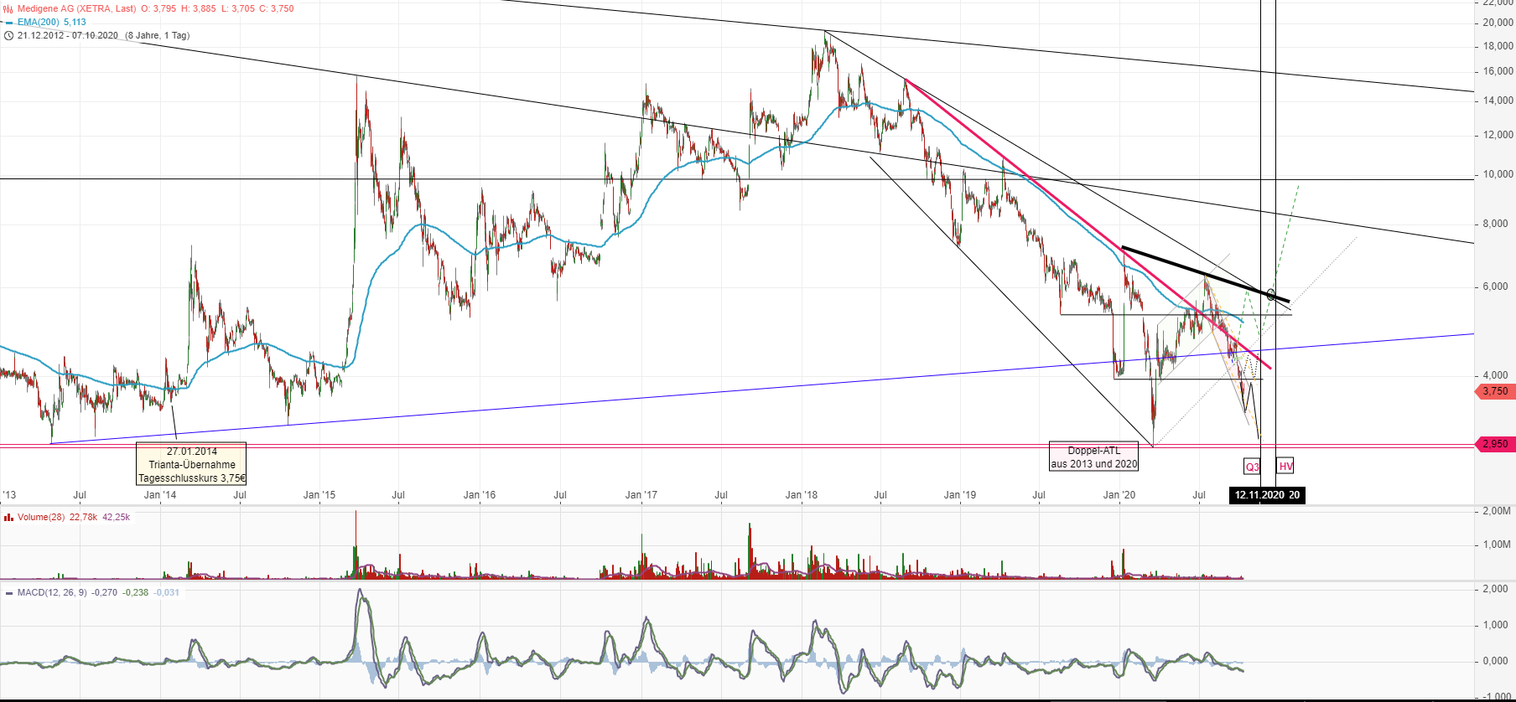Click the Jan '18 time axis label
Screen dimensions: 1516x702
tap(802, 495)
